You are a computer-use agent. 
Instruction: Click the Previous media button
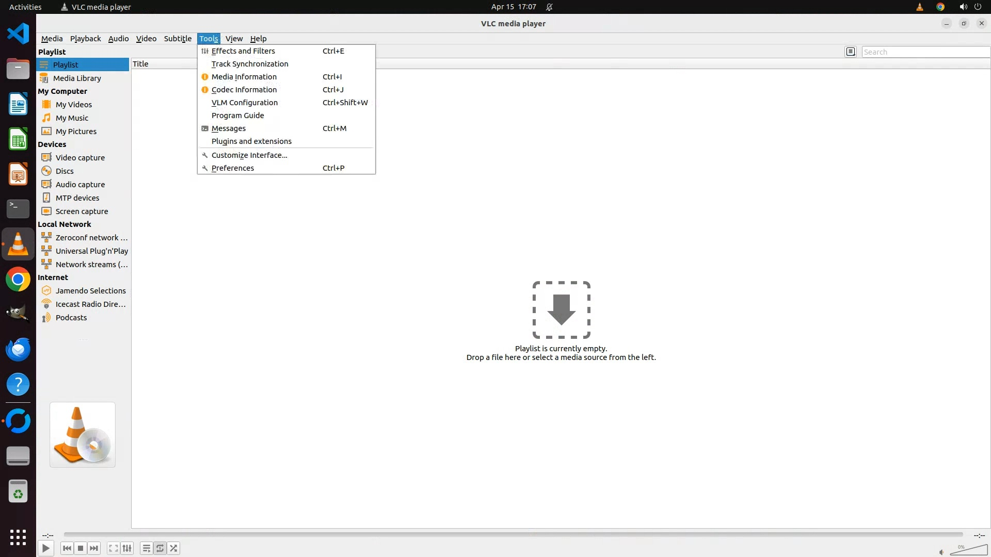click(x=67, y=548)
